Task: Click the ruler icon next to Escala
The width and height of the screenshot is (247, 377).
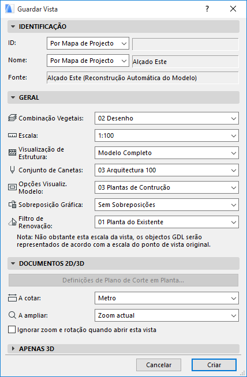Action: pyautogui.click(x=12, y=135)
